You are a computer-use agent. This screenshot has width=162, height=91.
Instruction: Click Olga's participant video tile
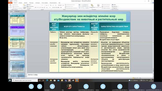click(69, 86)
